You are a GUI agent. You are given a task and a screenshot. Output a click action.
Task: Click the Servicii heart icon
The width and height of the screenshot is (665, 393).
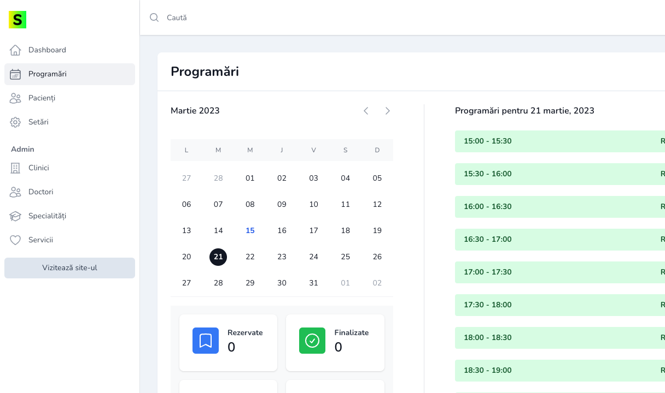pos(15,240)
